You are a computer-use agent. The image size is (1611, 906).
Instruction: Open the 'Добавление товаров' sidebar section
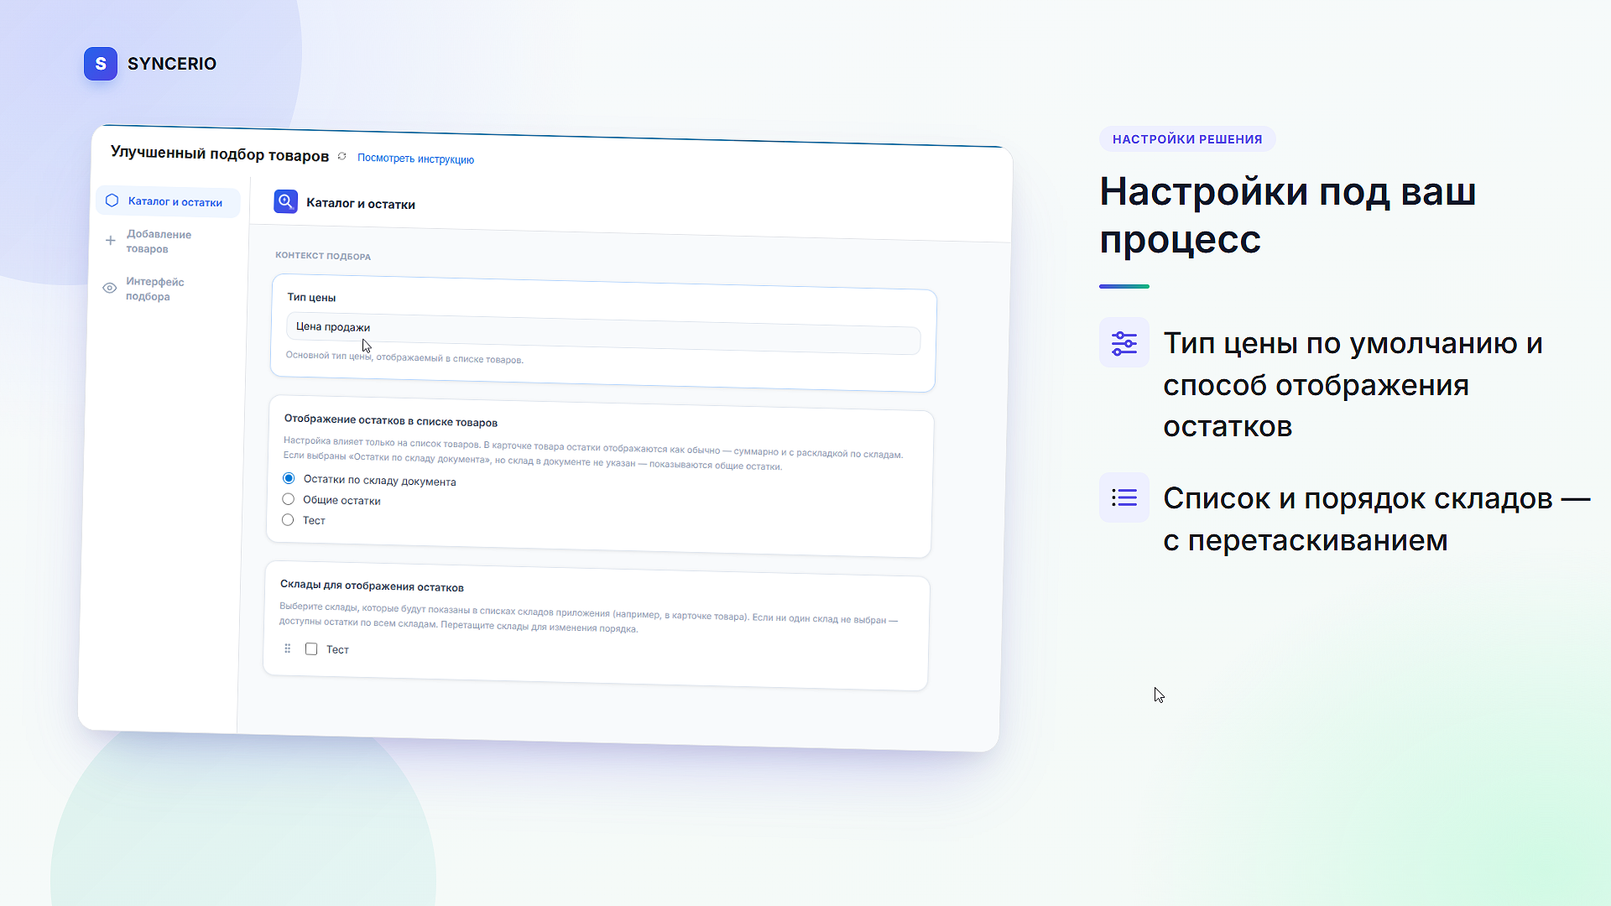(x=159, y=242)
